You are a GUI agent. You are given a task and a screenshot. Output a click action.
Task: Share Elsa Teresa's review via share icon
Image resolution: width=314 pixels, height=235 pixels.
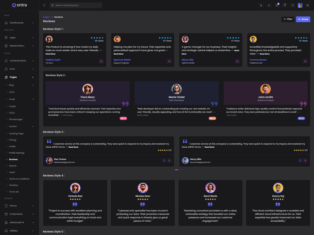pos(169,161)
